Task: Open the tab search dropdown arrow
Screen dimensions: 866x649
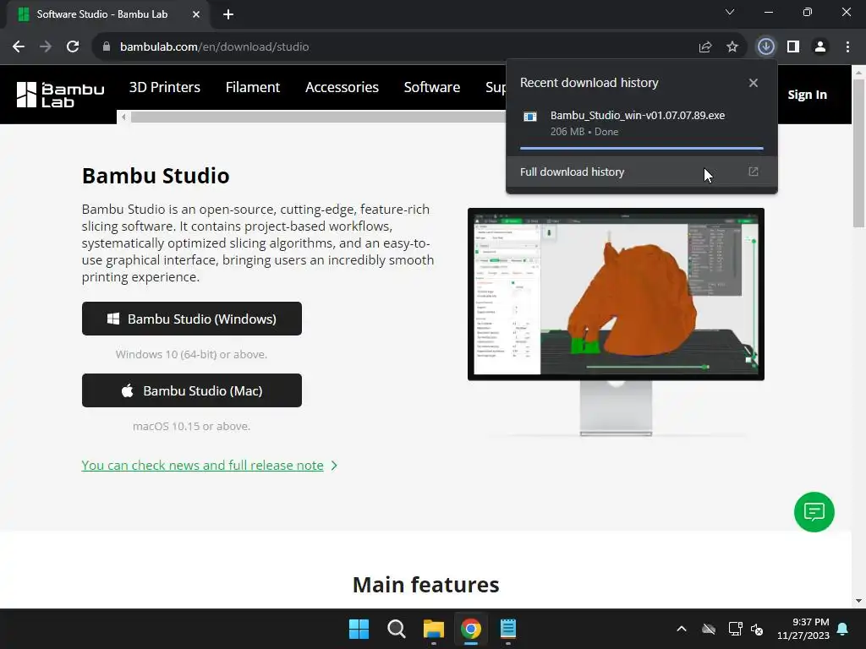Action: click(730, 12)
